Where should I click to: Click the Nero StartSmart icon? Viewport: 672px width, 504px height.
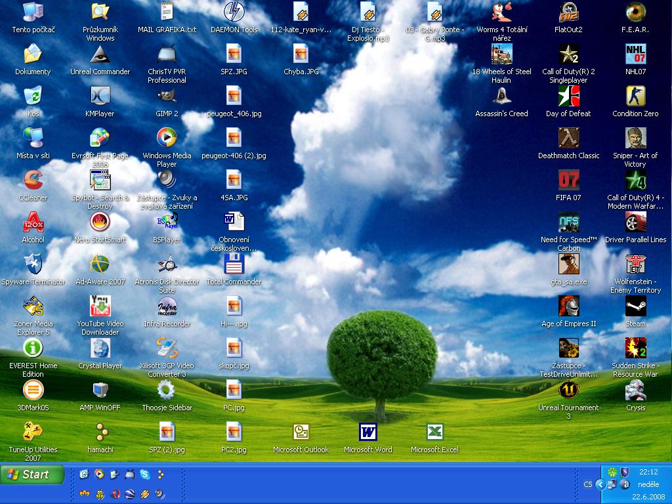pos(100,222)
